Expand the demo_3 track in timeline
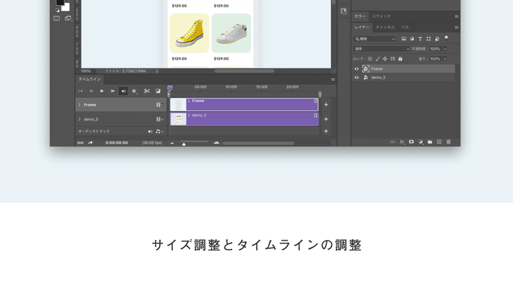Image resolution: width=513 pixels, height=288 pixels. tap(79, 119)
